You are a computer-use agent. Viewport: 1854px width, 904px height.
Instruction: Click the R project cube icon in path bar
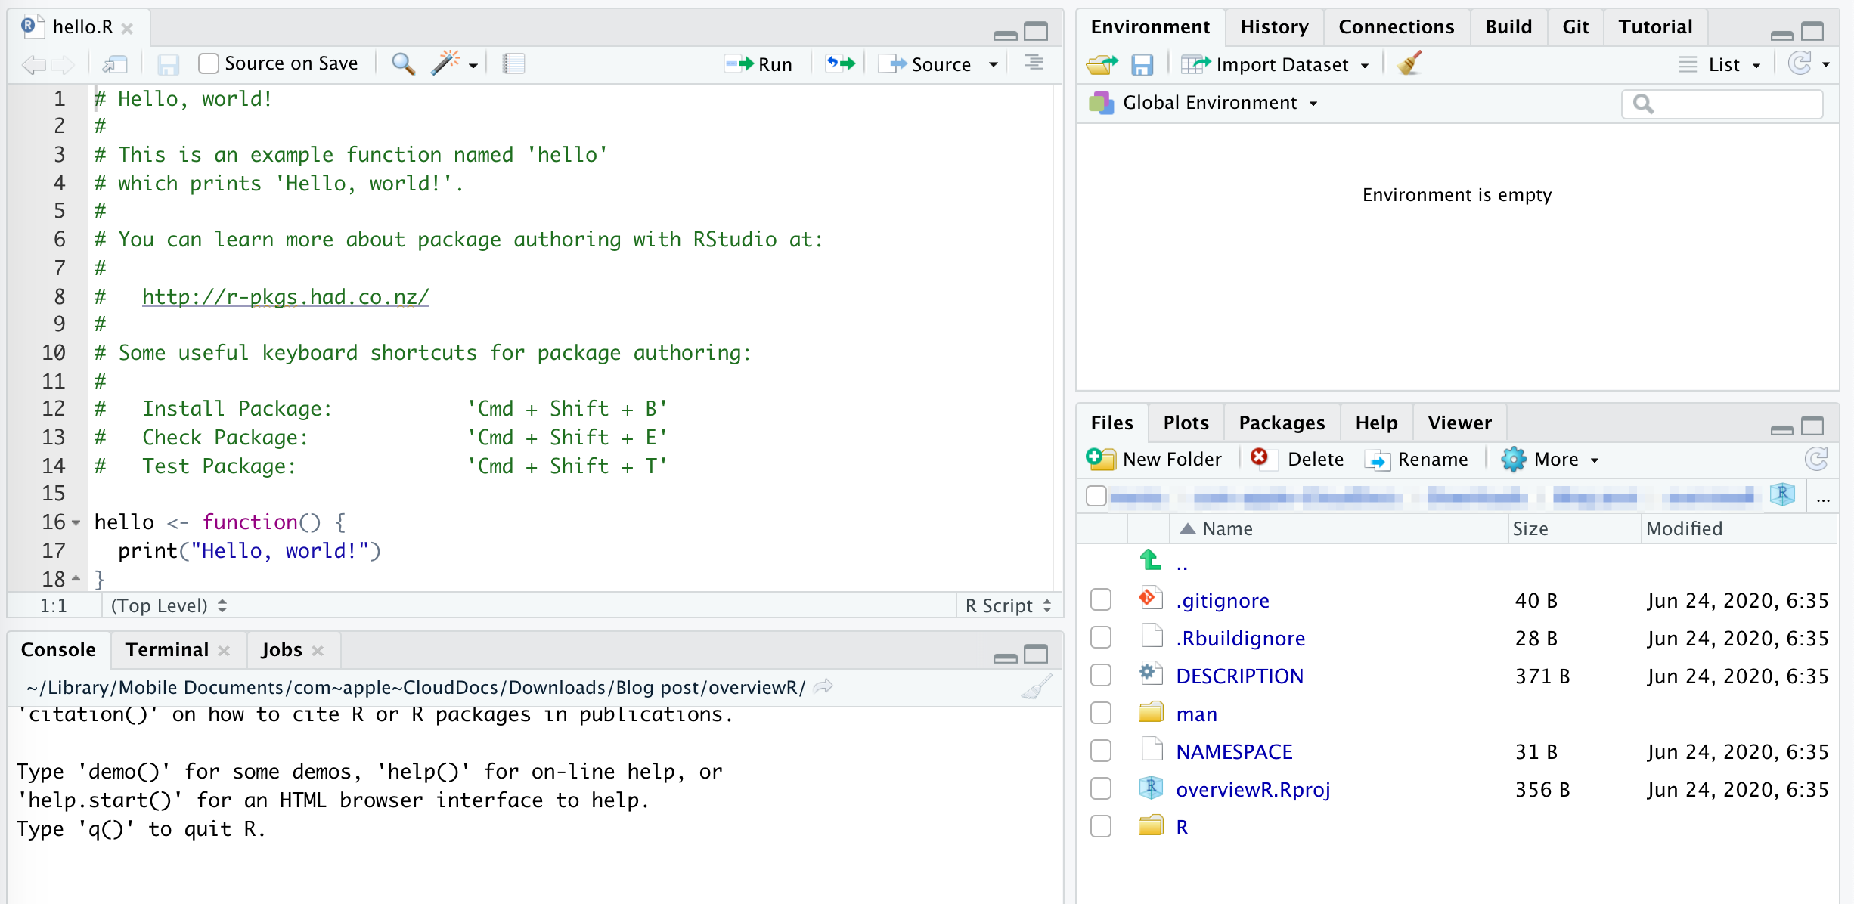(x=1782, y=495)
